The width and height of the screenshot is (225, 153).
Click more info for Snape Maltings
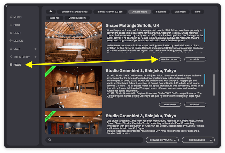[x=195, y=59]
